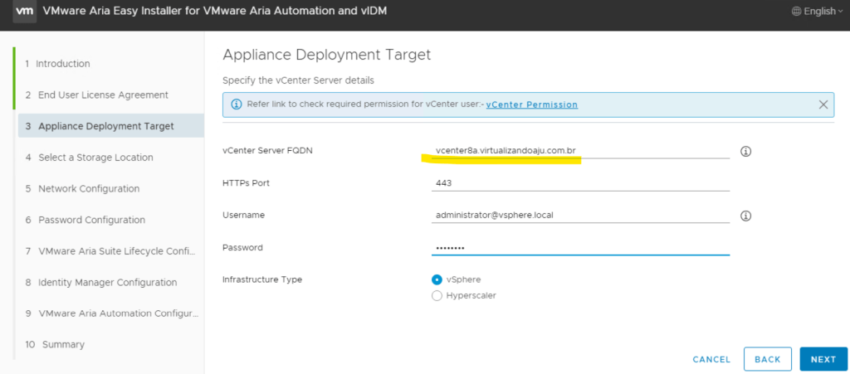Click the info icon beside Username field
This screenshot has width=850, height=374.
(x=745, y=216)
